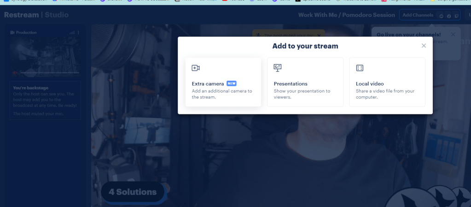Open the Production panel three-dot menu
This screenshot has width=471, height=207.
point(78,32)
